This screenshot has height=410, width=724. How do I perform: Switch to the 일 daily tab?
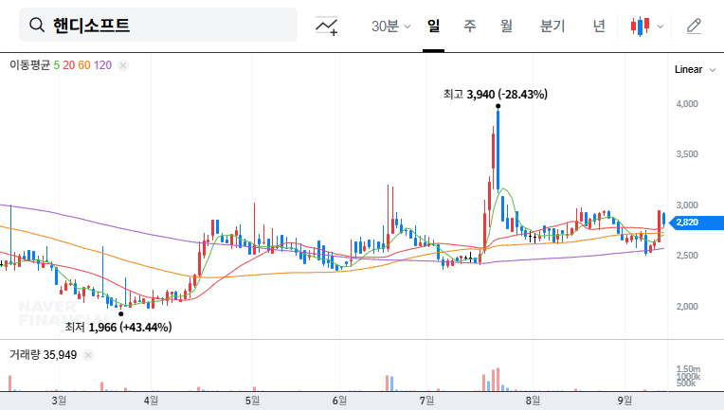(433, 26)
